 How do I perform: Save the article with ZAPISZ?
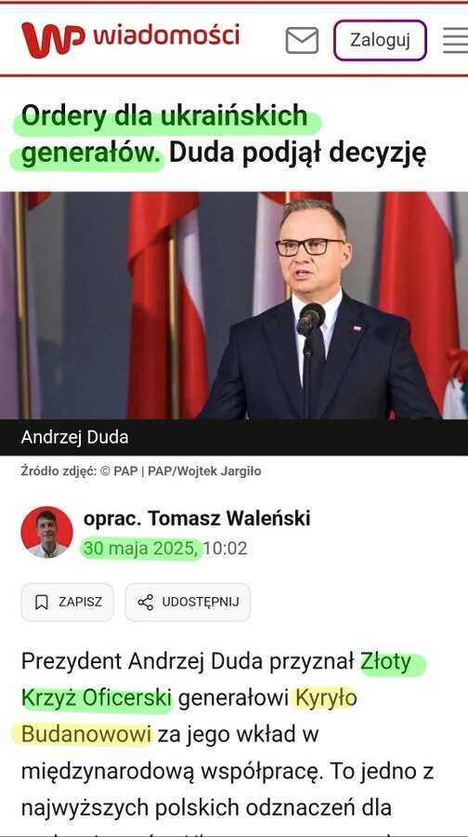point(67,602)
